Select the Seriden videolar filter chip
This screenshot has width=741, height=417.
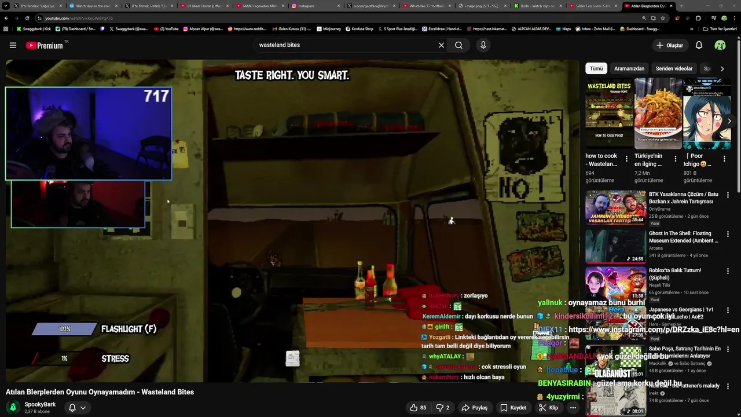[674, 68]
